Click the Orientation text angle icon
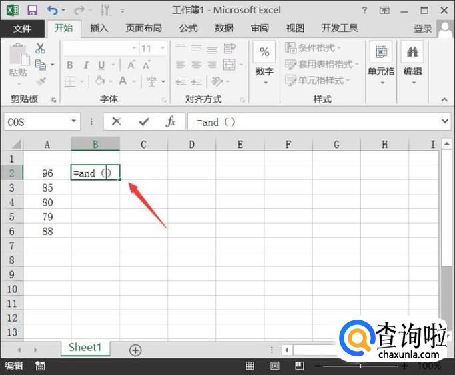The height and width of the screenshot is (375, 455). coord(217,81)
